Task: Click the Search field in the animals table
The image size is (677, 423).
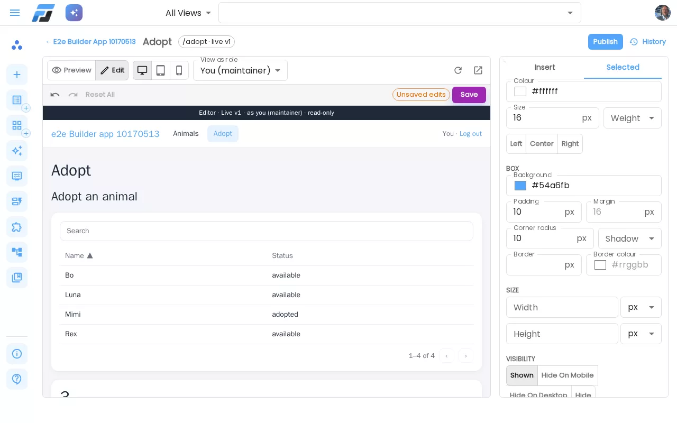Action: (x=267, y=231)
